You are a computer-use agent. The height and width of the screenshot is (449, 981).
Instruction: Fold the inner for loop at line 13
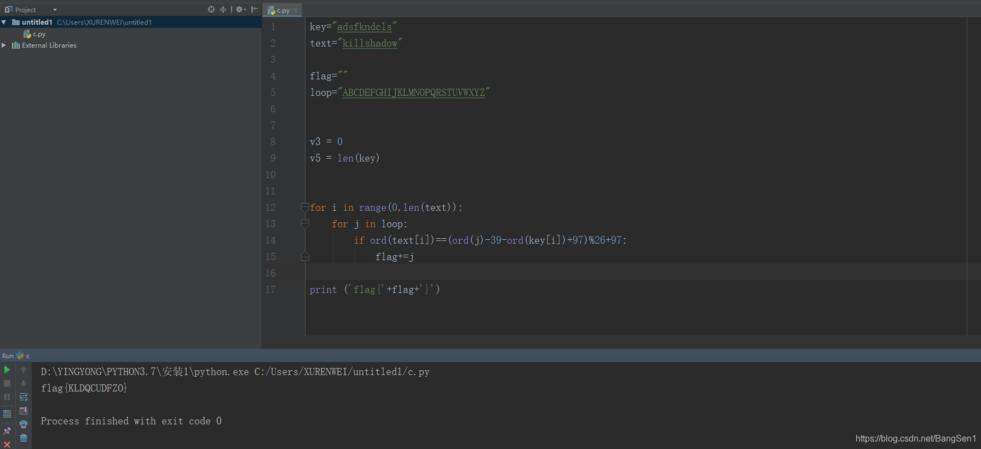pos(305,223)
